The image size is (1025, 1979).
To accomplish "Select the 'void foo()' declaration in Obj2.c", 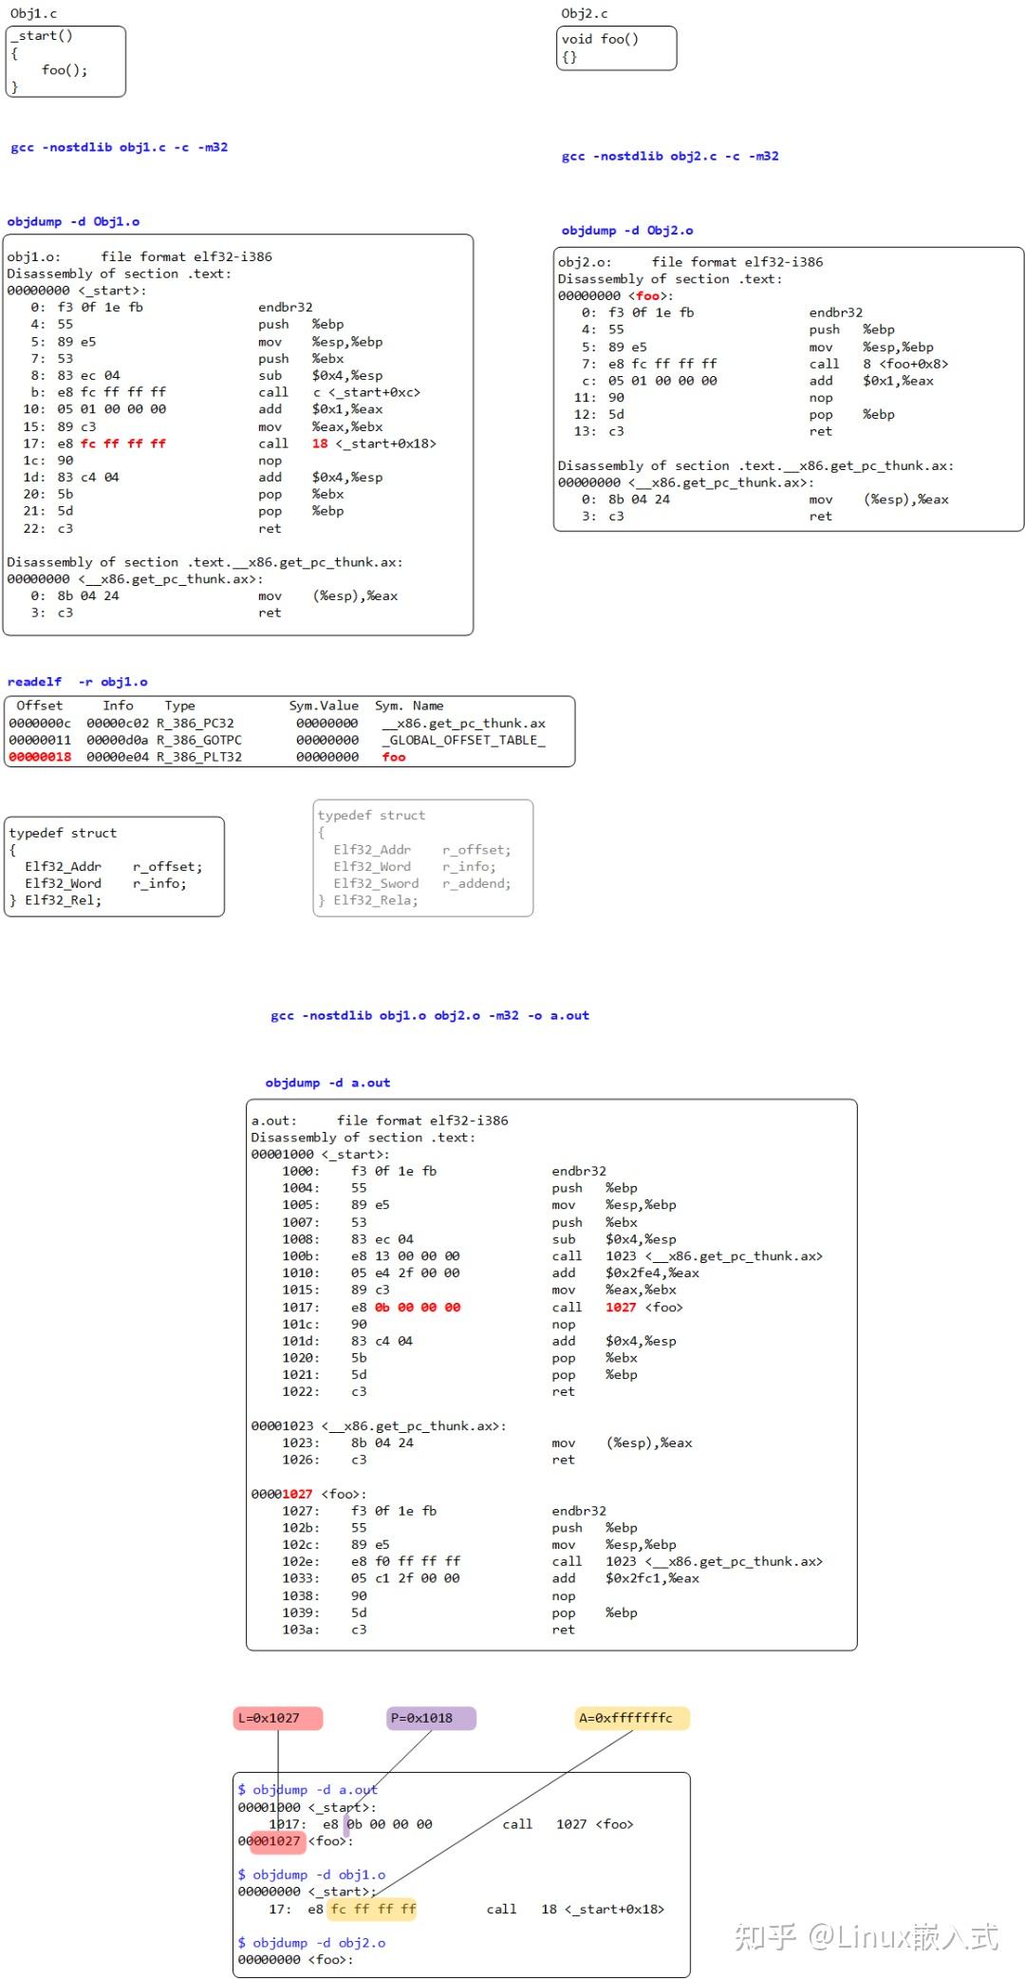I will (x=600, y=39).
